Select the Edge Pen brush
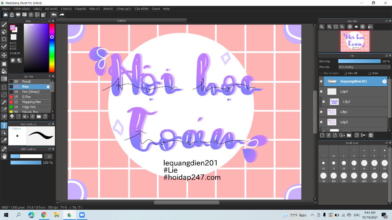This screenshot has height=220, width=392. [29, 107]
